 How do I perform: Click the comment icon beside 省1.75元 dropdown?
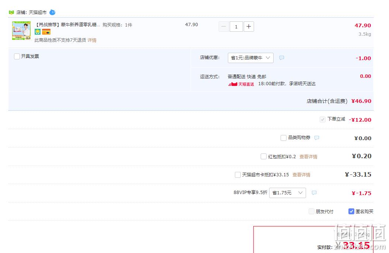point(314,193)
